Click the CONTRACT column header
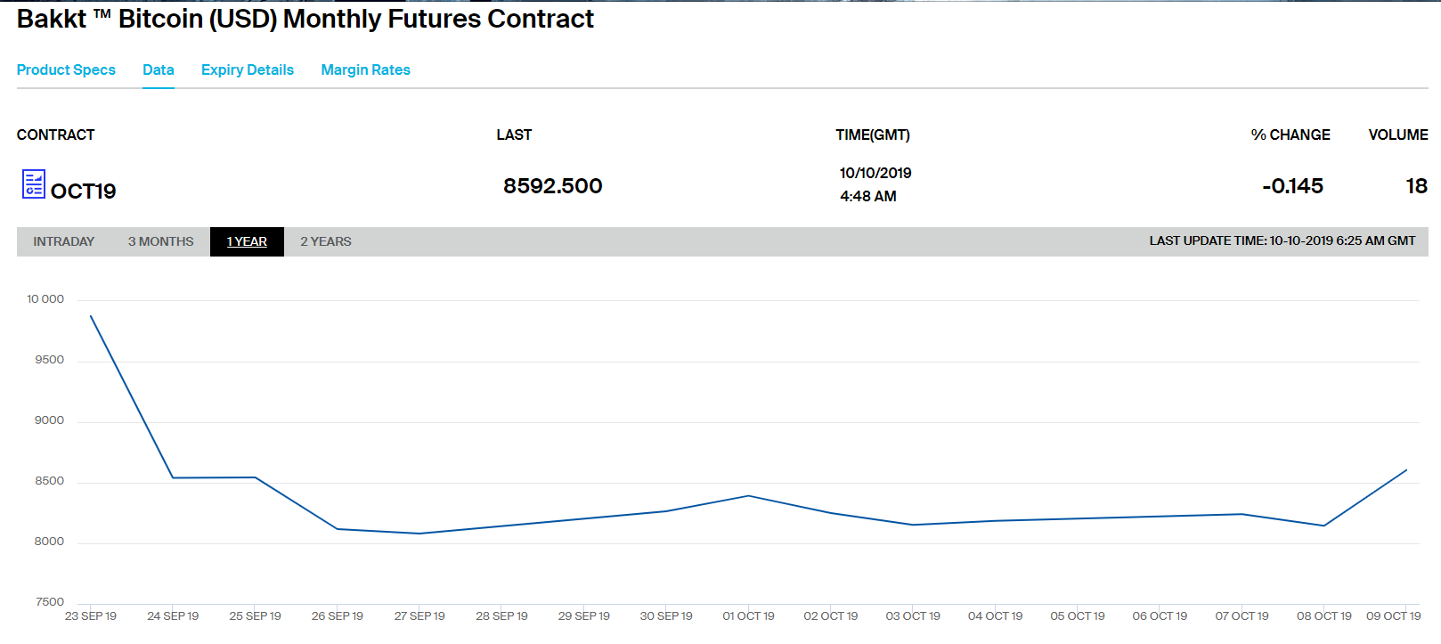This screenshot has height=644, width=1441. coord(55,135)
